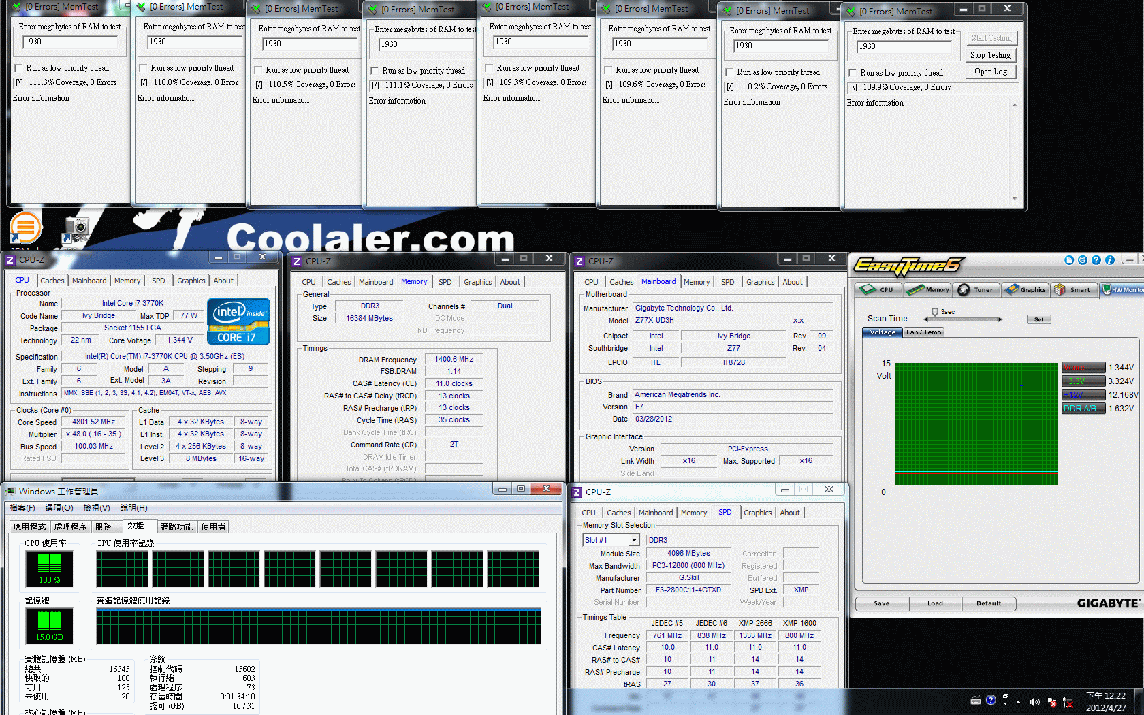Open EasyTune6 CPU tab with chip icon
The width and height of the screenshot is (1144, 715).
(x=878, y=289)
